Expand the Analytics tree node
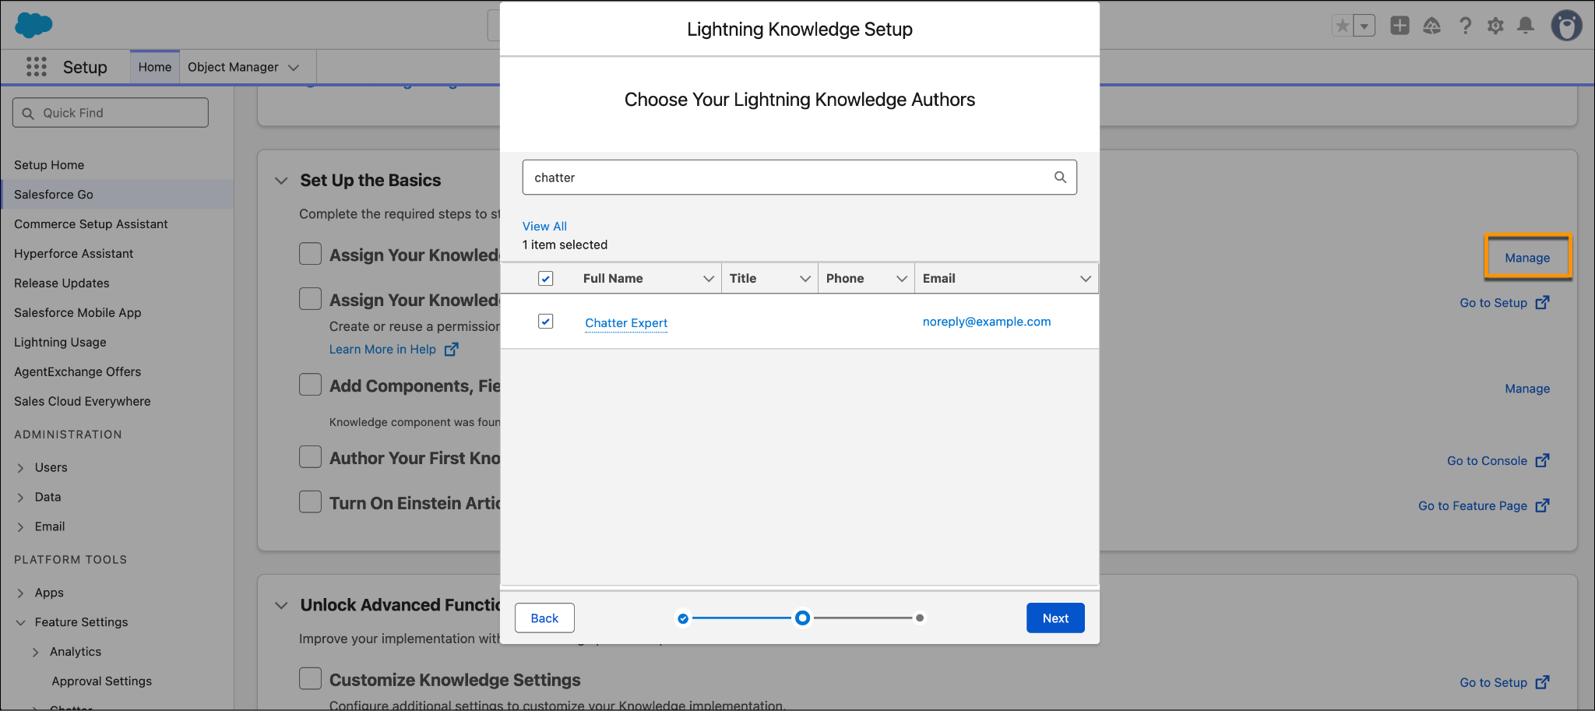 click(x=35, y=653)
